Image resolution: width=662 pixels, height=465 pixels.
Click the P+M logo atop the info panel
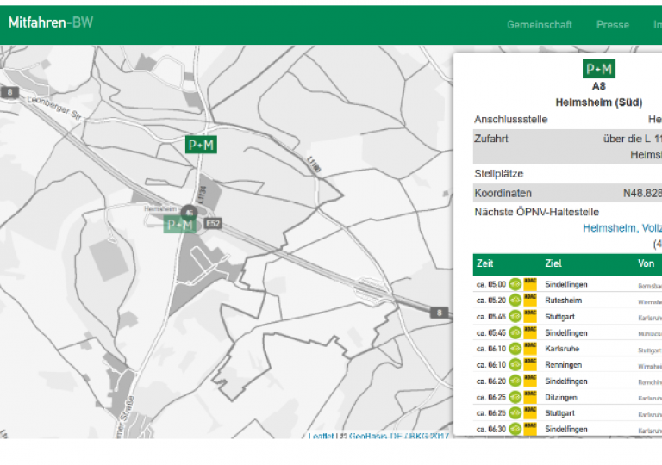(598, 69)
